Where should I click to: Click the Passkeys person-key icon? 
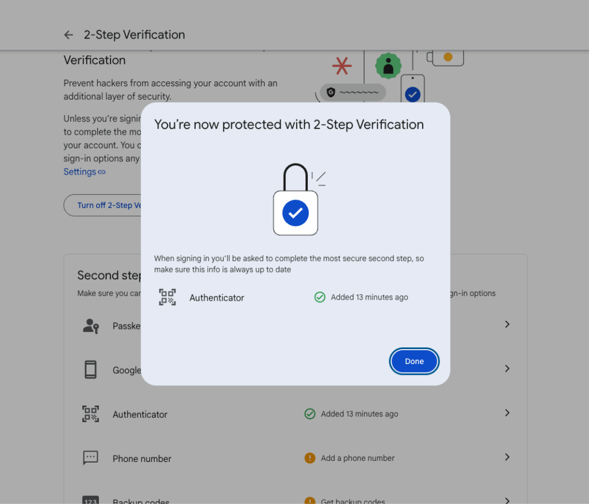(x=90, y=325)
